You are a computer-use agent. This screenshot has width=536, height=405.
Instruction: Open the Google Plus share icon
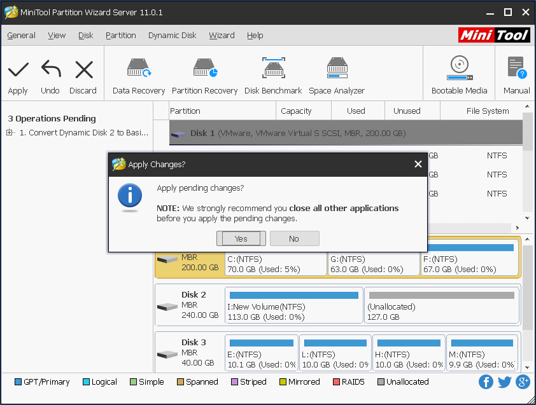tap(523, 381)
